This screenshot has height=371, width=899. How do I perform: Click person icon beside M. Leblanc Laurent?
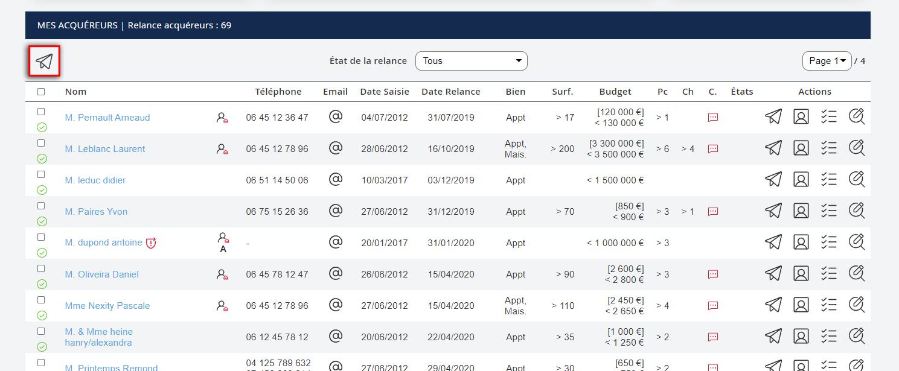click(222, 148)
